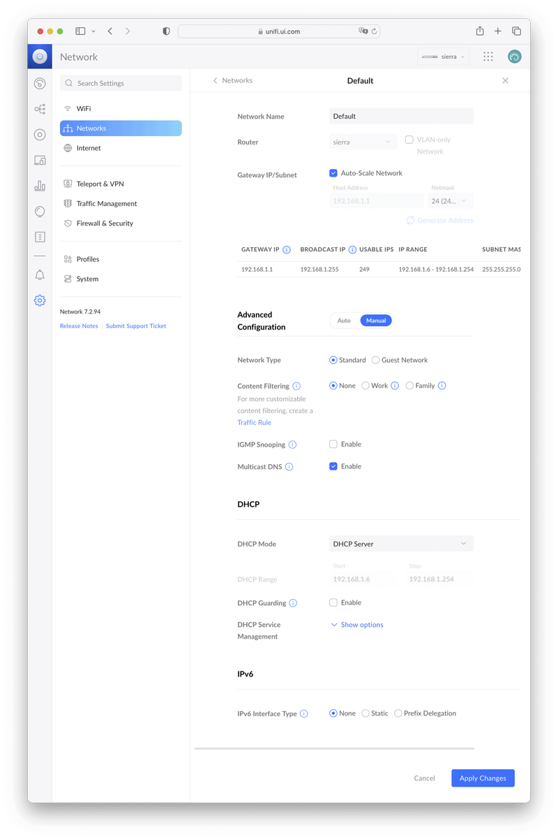Open the Statistics bar chart icon
Screen dimensions: 558x839
pyautogui.click(x=40, y=186)
